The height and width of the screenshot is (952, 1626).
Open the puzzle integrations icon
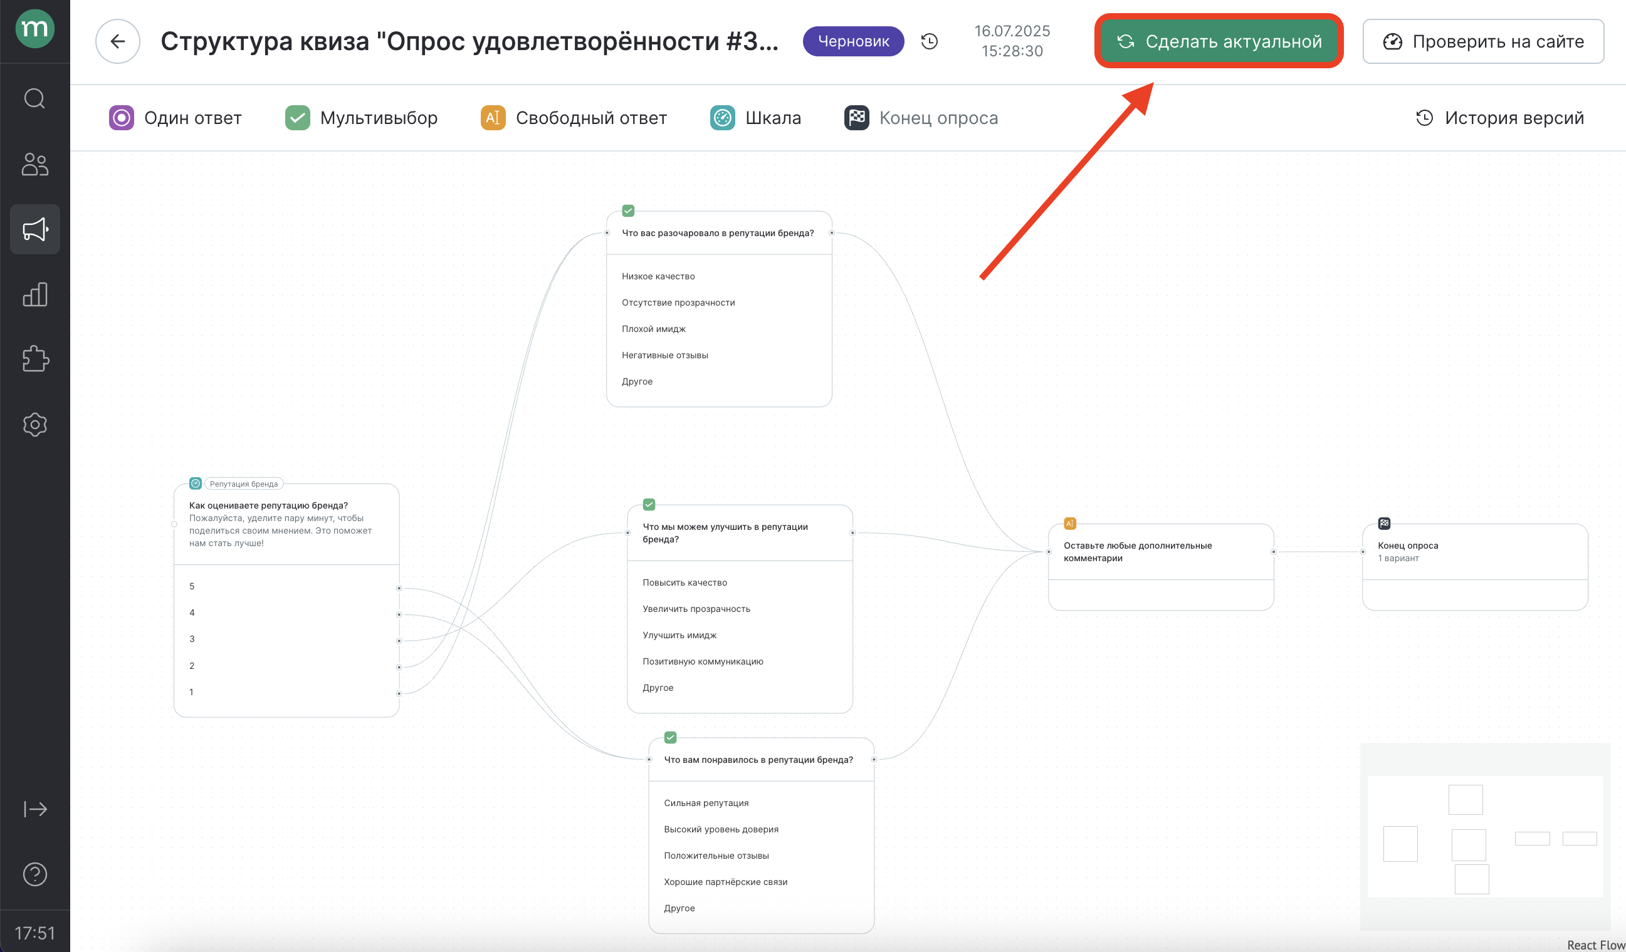35,359
